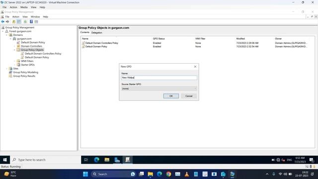Click the VM clock showing 6:52 AM
Screen dimensions: 318x179
[300, 160]
